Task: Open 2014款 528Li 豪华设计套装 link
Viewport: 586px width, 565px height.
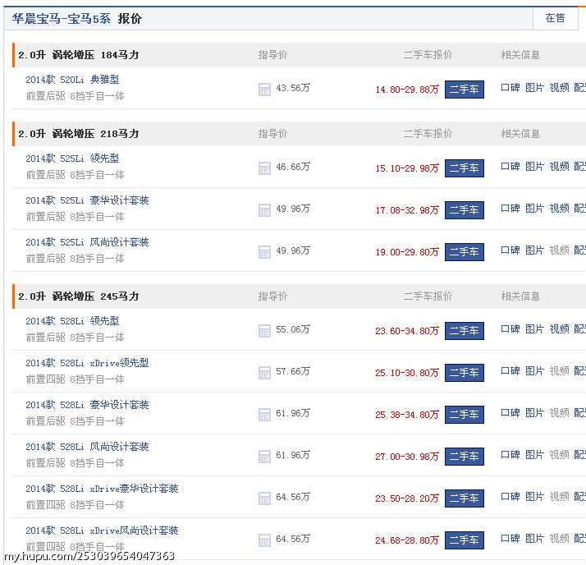Action: (x=87, y=405)
